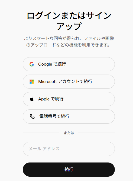
Task: Click the divider line right of 'または'
Action: 97,133
